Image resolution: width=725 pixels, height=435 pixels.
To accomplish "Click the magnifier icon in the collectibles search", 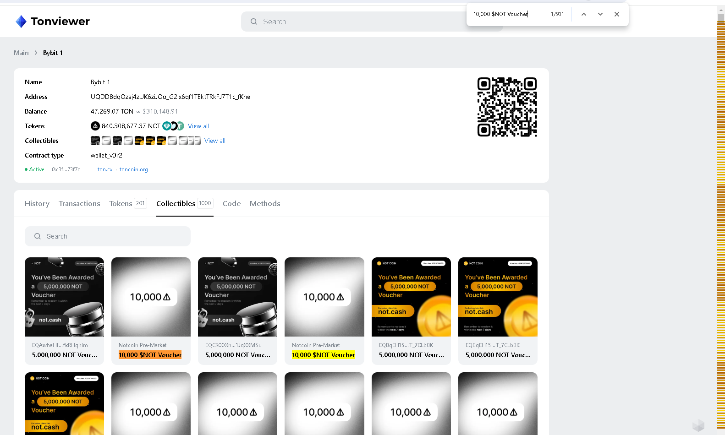I will click(x=38, y=236).
